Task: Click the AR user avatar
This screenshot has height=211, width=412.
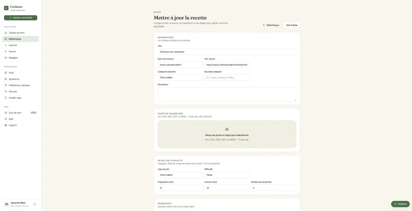Action: coord(6,204)
